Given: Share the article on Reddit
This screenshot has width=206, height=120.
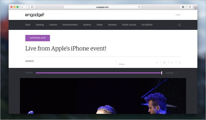Looking at the screenshot, I should click(x=172, y=63).
